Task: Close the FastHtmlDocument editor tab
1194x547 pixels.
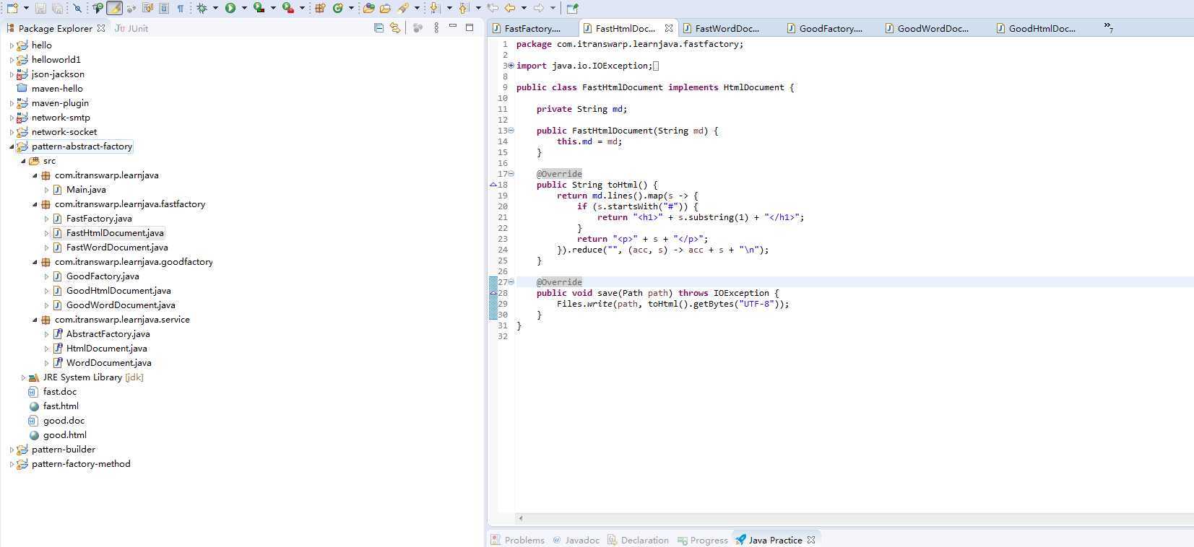Action: point(669,28)
